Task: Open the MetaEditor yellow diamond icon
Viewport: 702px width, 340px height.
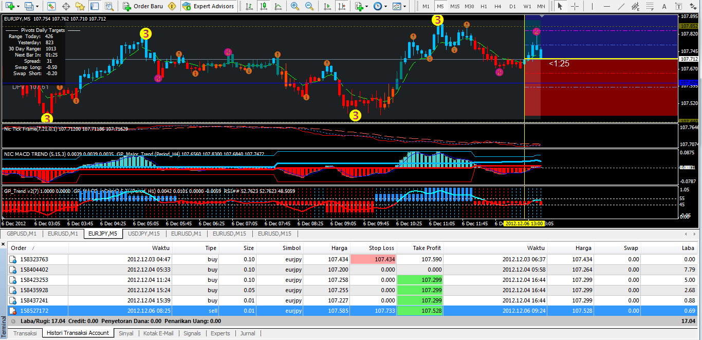Action: (x=172, y=6)
